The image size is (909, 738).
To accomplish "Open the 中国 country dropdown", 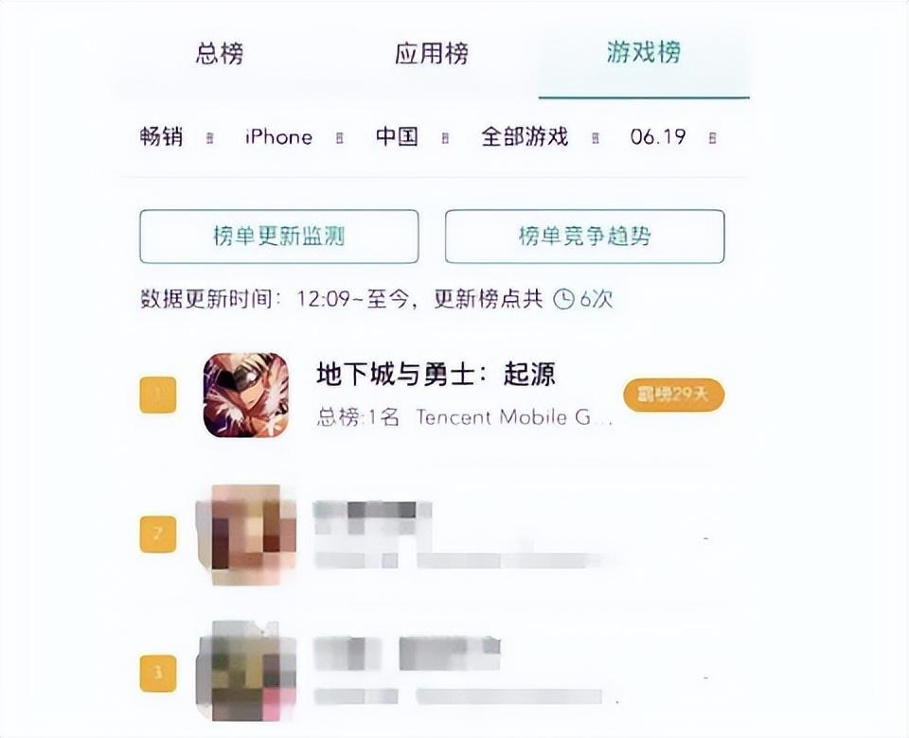I will tap(412, 136).
